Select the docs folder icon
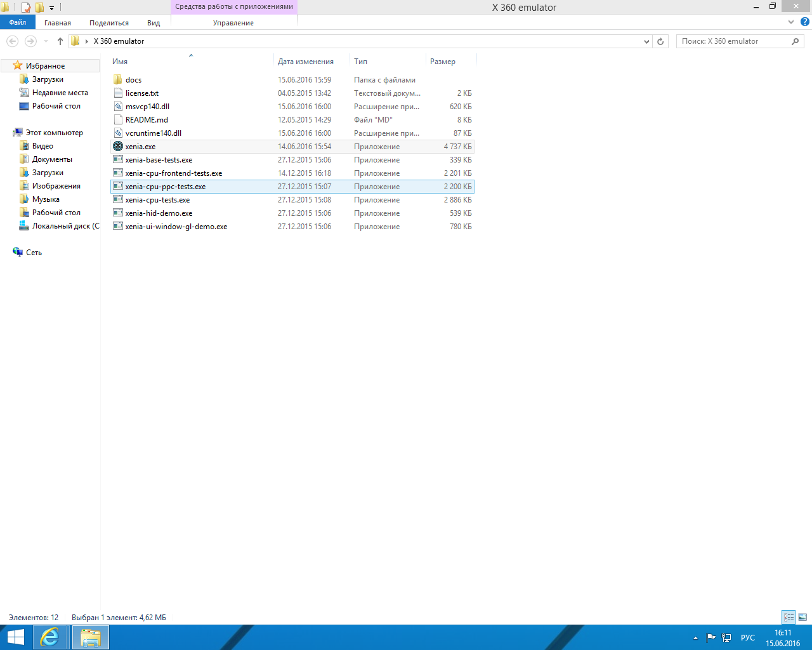 [x=118, y=79]
